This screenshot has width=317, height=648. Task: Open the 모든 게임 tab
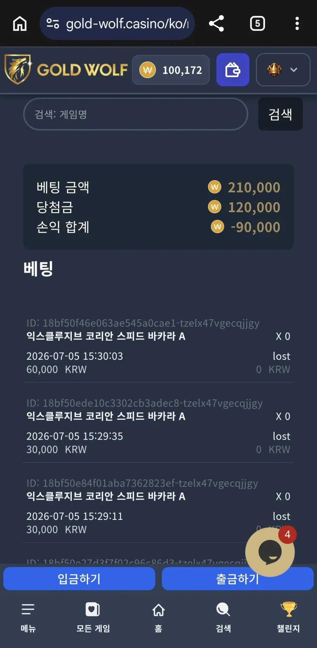[x=93, y=618]
